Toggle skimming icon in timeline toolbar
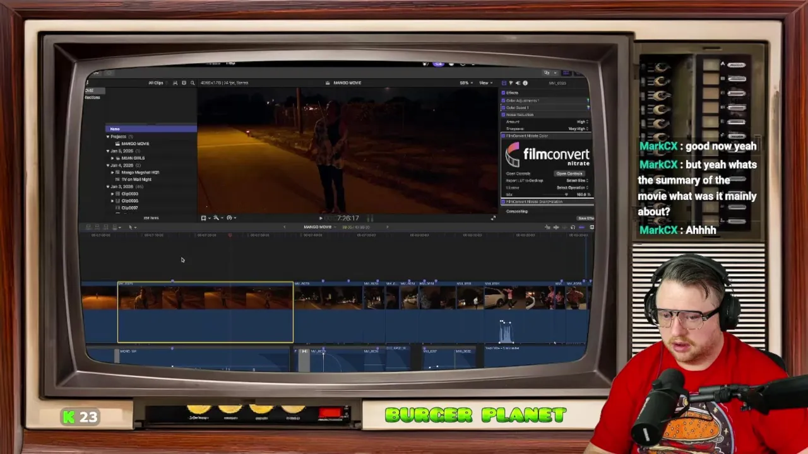 [547, 227]
